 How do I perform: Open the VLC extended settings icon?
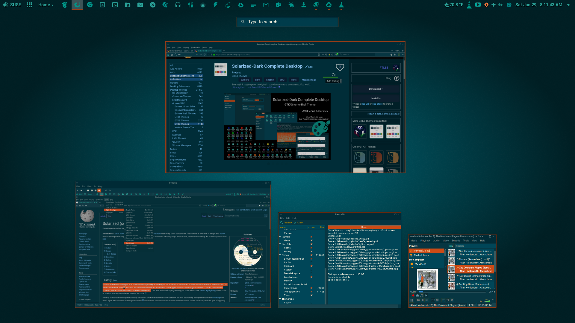coord(437,300)
